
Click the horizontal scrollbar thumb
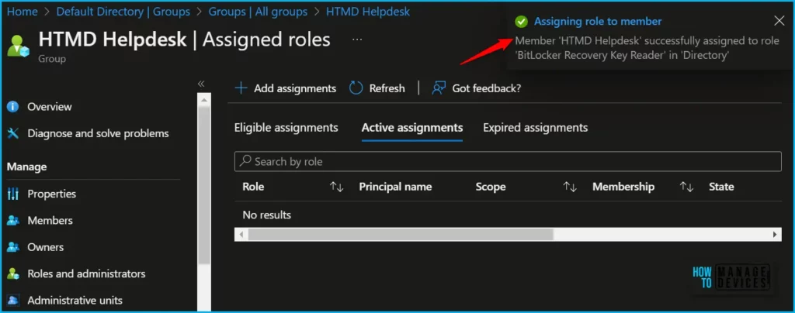(x=401, y=235)
